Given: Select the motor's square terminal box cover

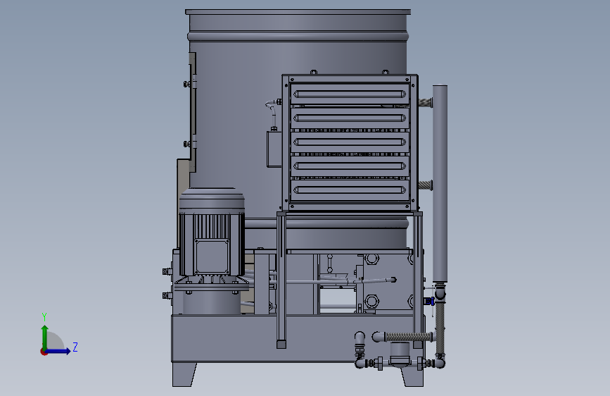Looking at the screenshot, I should 212,256.
